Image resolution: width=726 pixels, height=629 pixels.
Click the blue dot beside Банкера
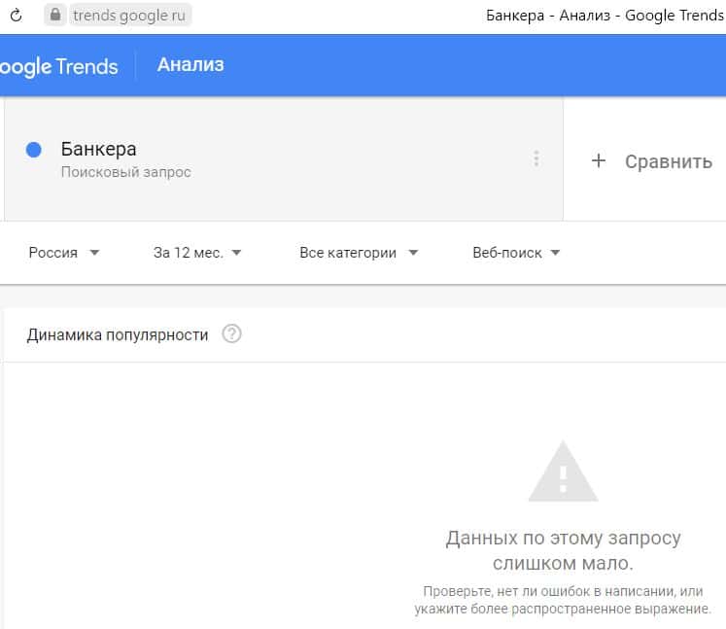tap(34, 150)
